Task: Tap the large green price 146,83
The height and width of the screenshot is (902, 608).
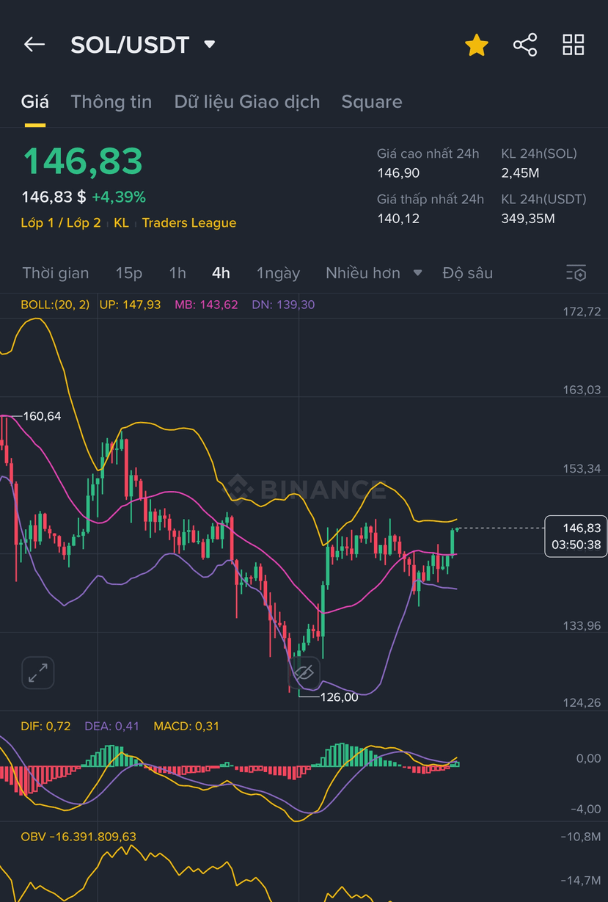Action: pyautogui.click(x=82, y=161)
